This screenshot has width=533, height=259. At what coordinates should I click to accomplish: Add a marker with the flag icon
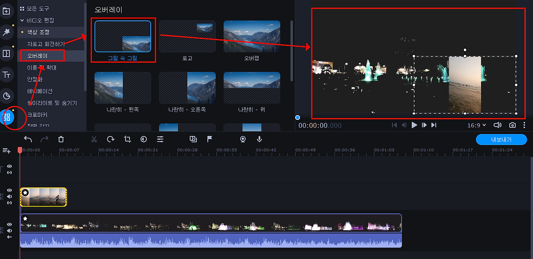click(210, 139)
